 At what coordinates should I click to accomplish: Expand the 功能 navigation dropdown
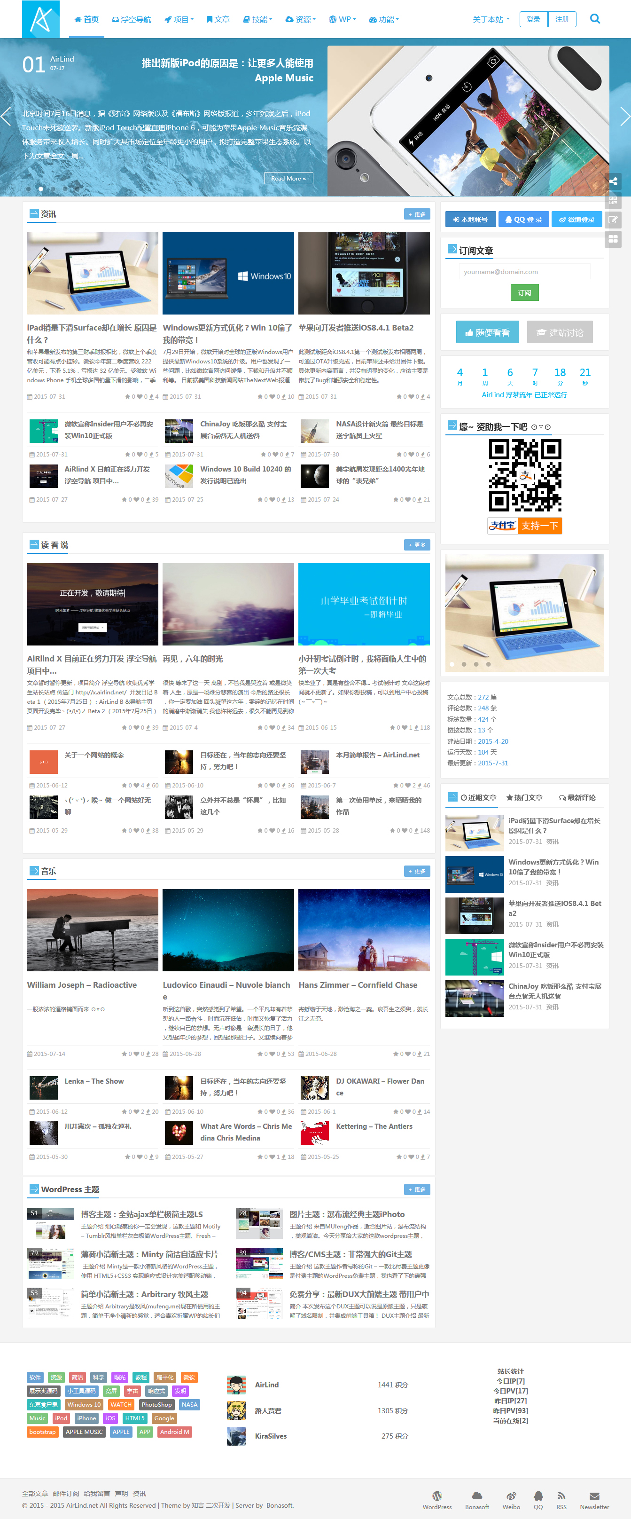pyautogui.click(x=384, y=19)
